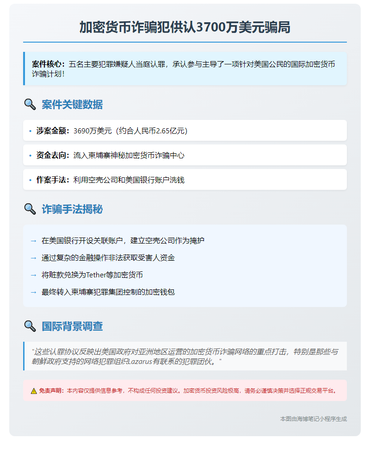Click the arrow before 将赃款兑换为Tether

34,275
